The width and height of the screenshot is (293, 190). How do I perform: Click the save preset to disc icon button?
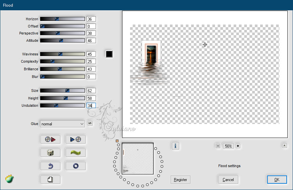tap(76, 139)
